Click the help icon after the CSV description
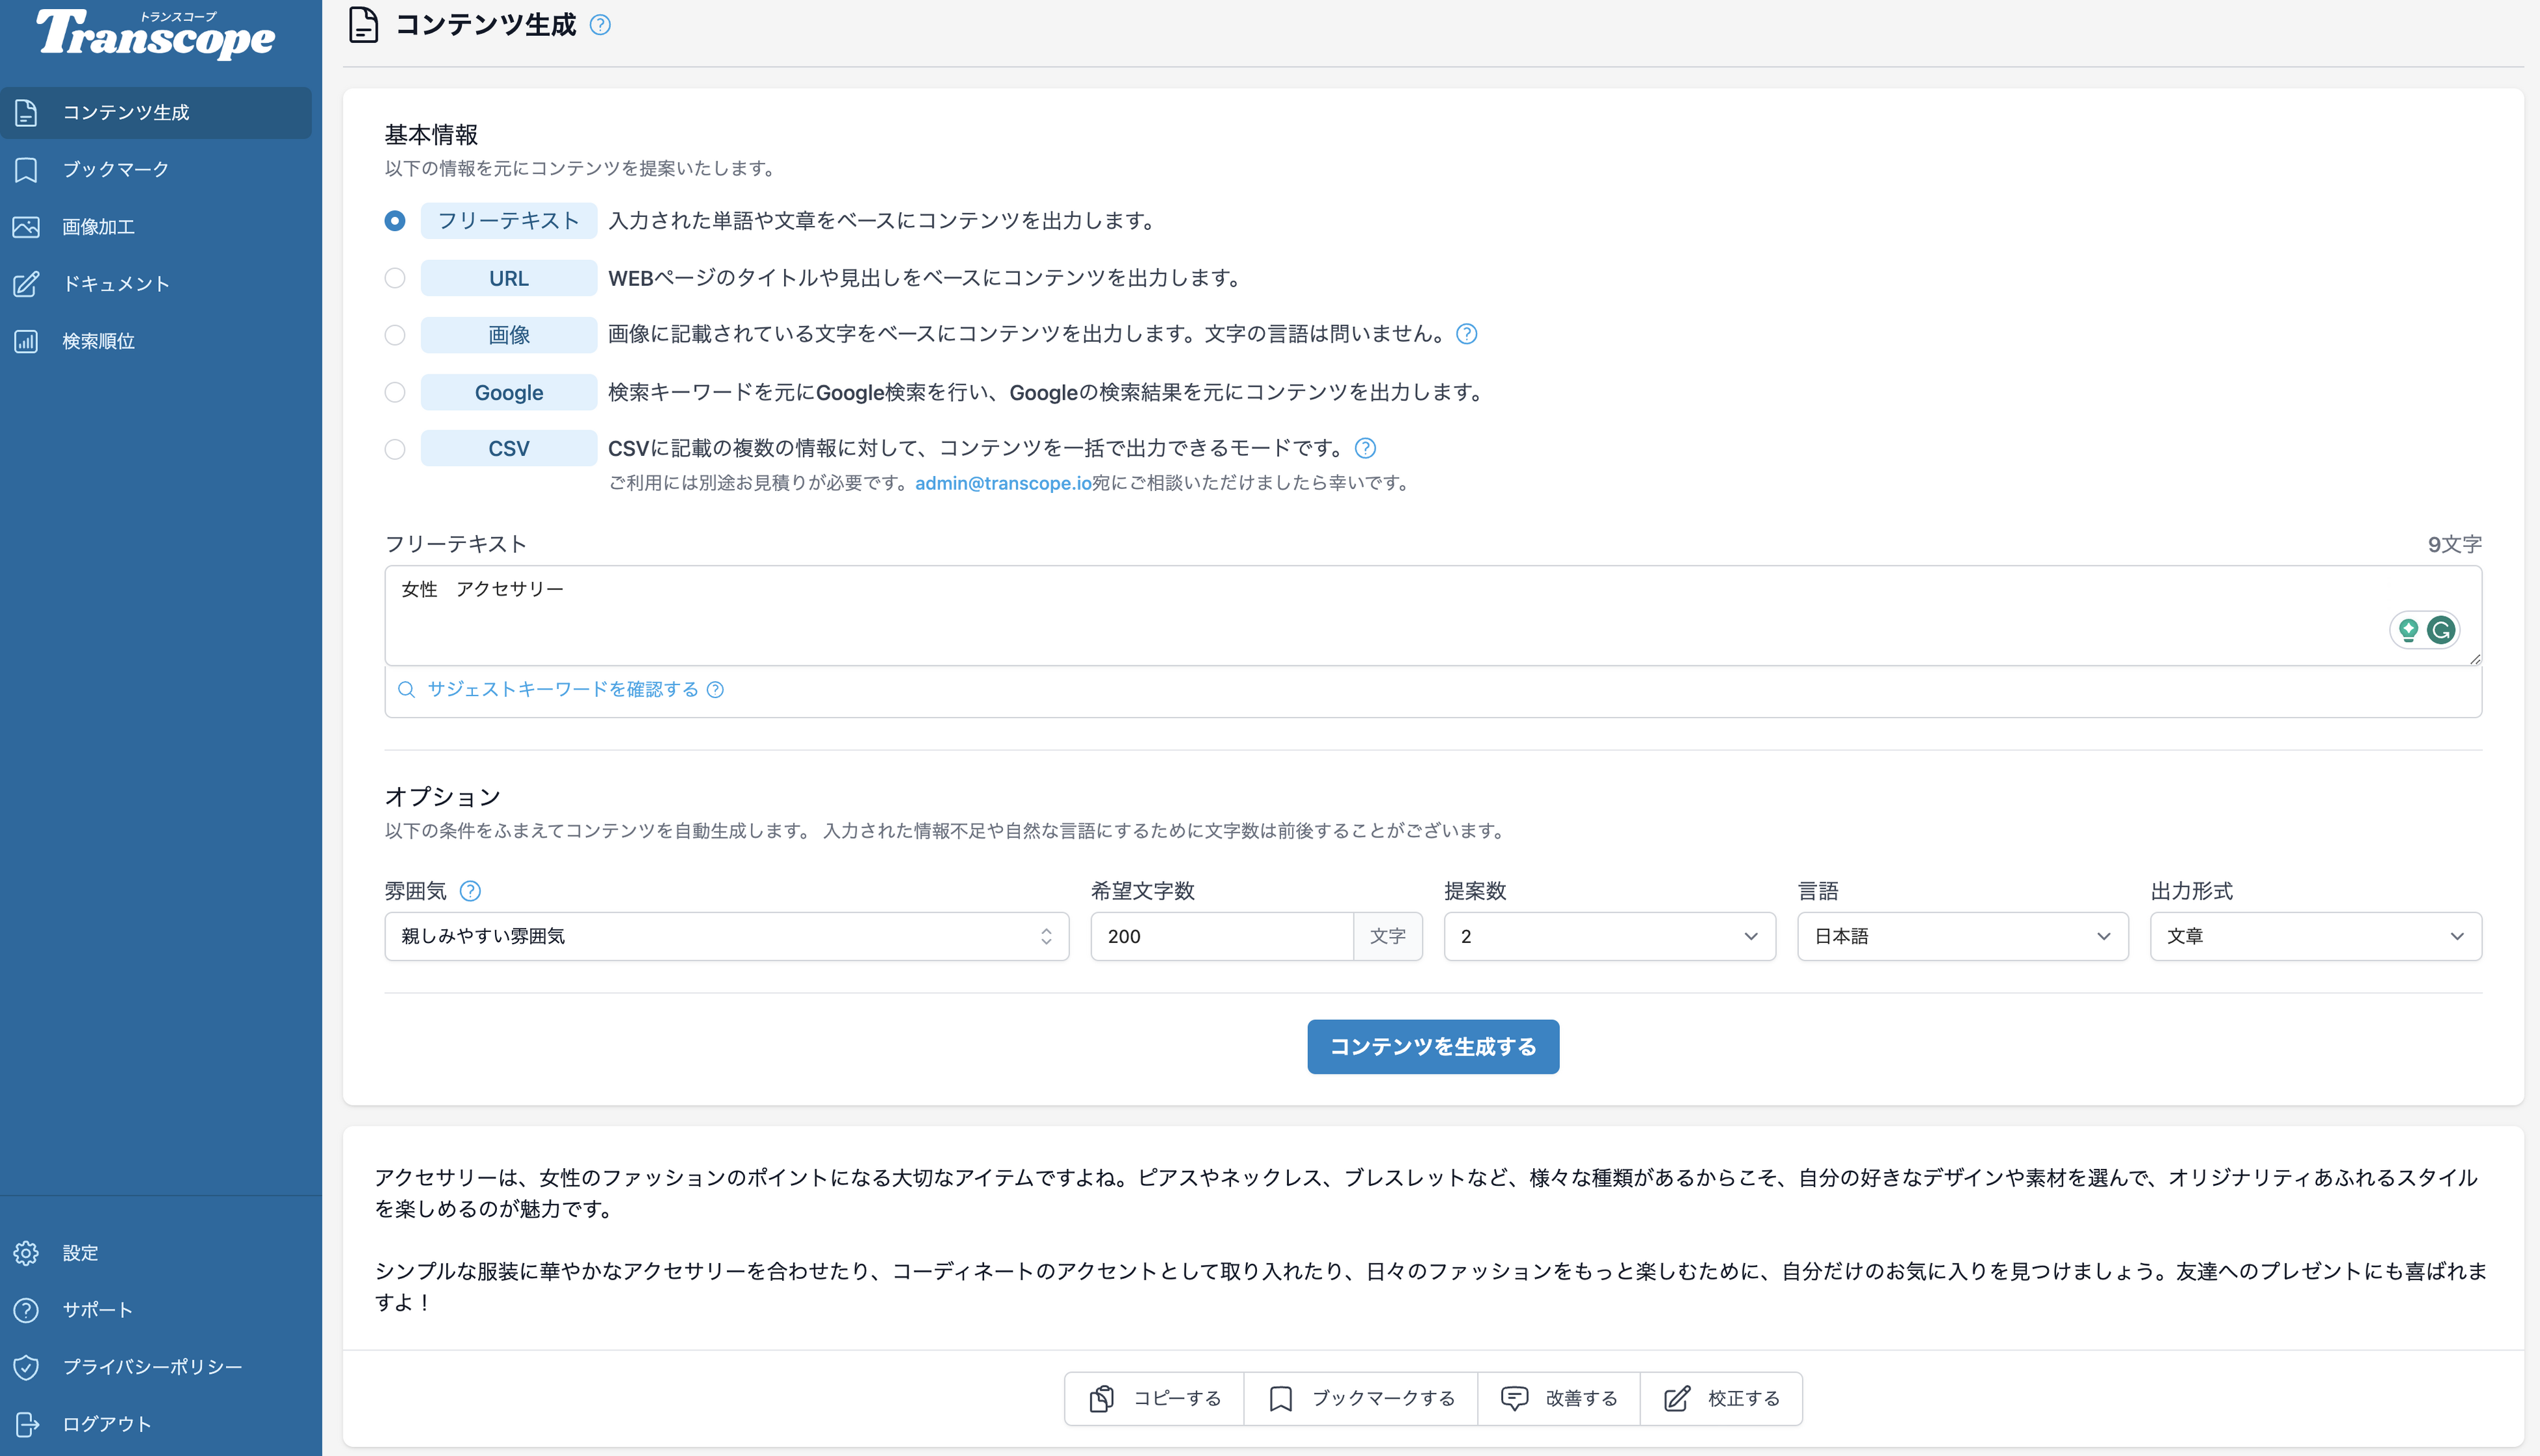Screen dimensions: 2540x1456 (1365, 448)
